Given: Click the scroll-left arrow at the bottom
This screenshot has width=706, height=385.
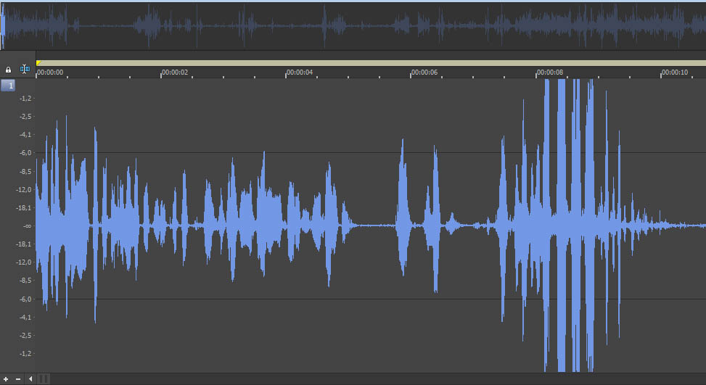Looking at the screenshot, I should tap(30, 379).
